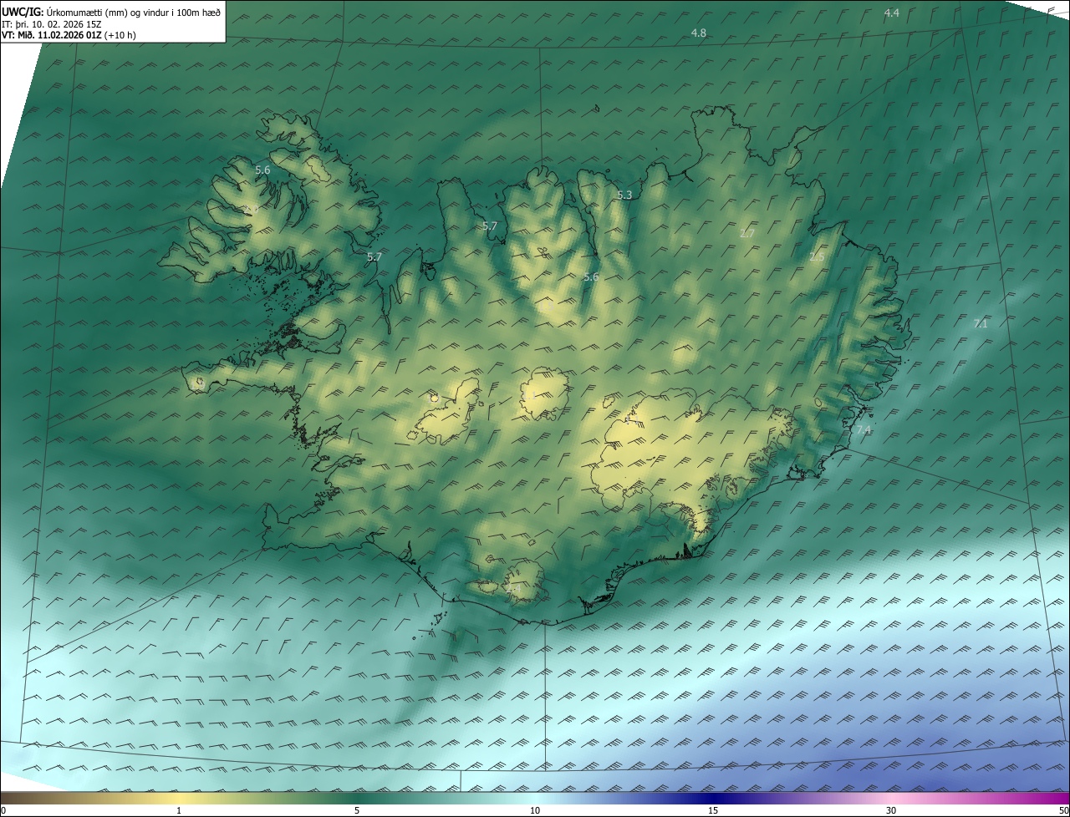Click the '30' tick label on the color scale

click(891, 810)
